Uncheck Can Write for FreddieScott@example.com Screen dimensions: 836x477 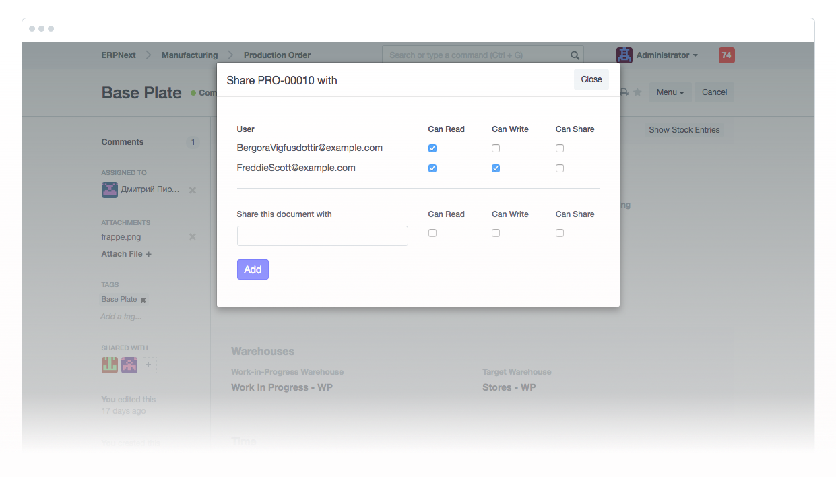(496, 168)
